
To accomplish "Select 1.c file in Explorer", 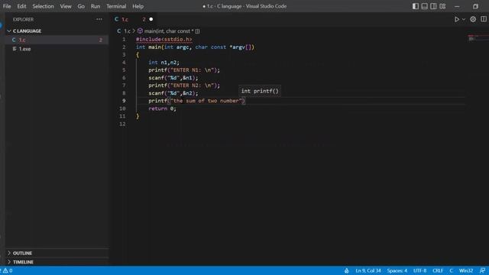I will [57, 40].
